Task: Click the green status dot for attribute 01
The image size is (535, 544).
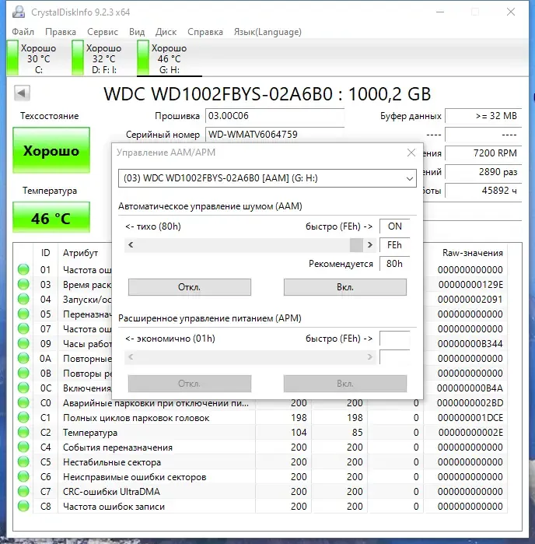Action: (x=23, y=269)
